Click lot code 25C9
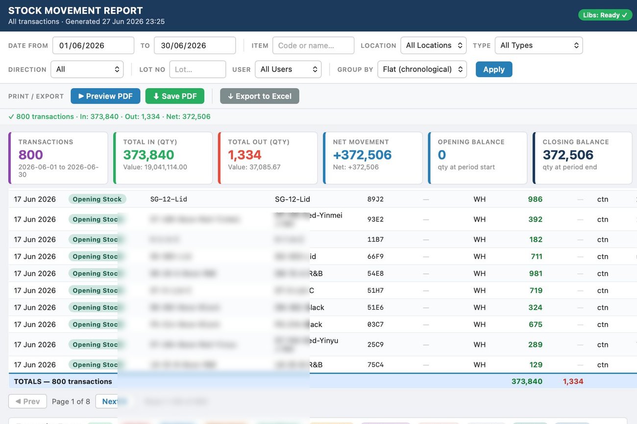 coord(375,345)
